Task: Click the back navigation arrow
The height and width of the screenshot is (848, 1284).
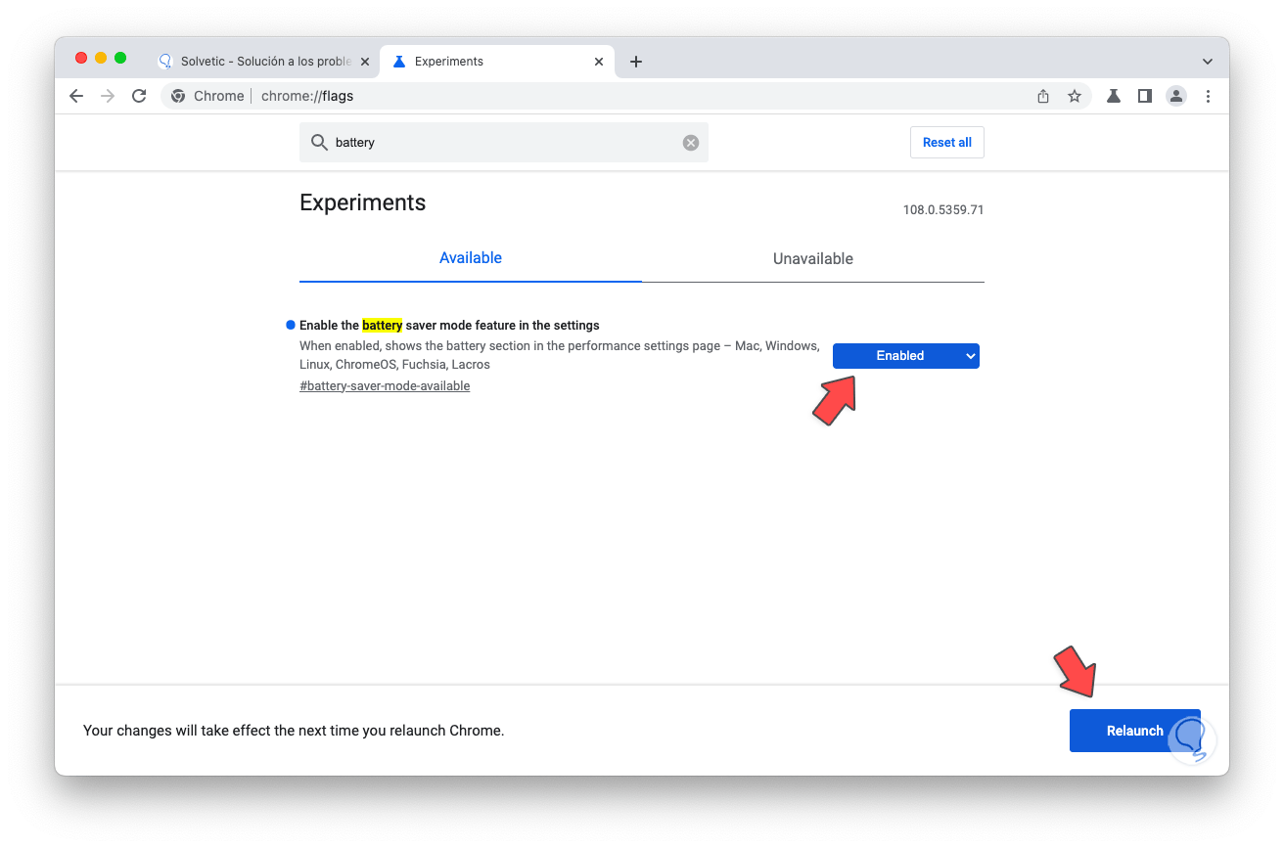Action: [76, 96]
